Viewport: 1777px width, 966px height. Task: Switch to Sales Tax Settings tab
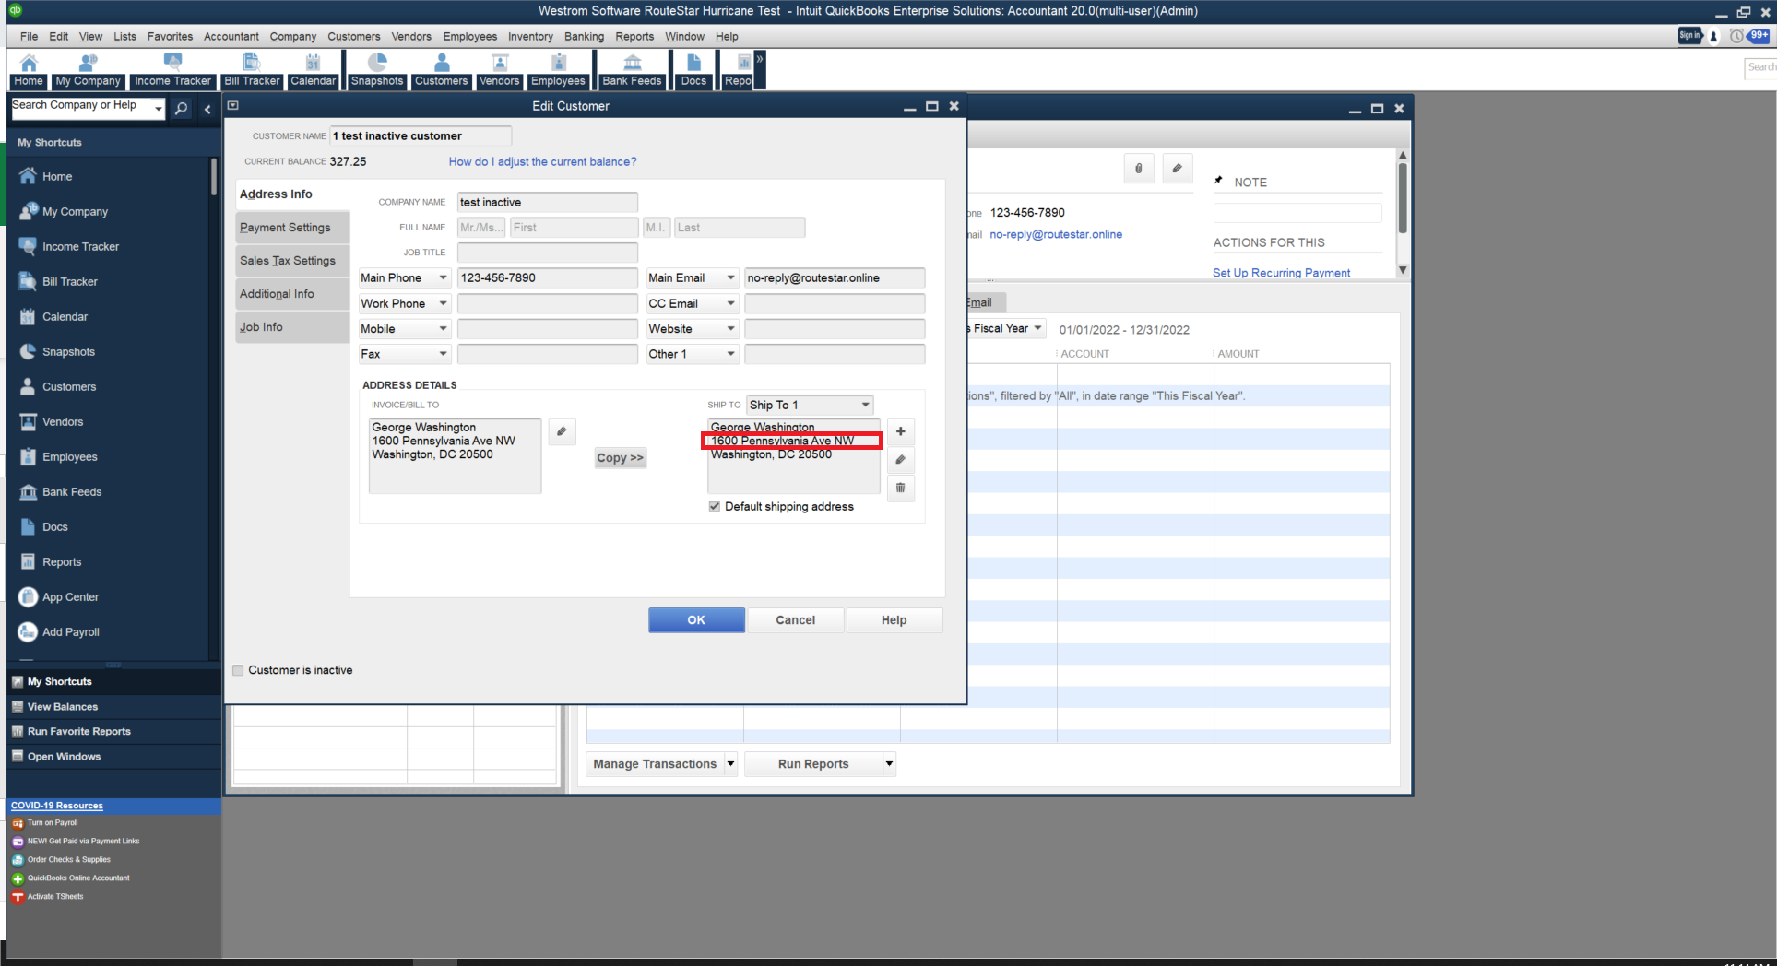(291, 261)
